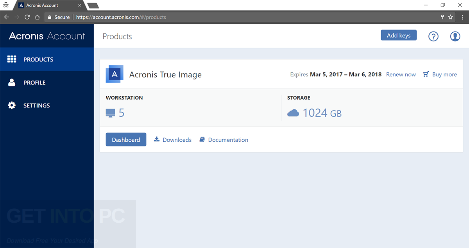
Task: Click the storage cloud icon
Action: 293,113
